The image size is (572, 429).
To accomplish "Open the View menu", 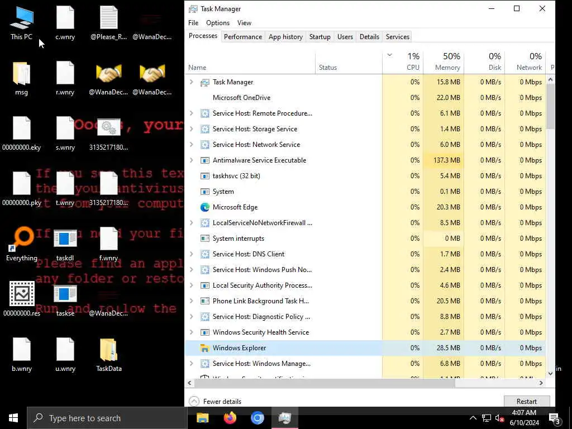I will coord(244,22).
